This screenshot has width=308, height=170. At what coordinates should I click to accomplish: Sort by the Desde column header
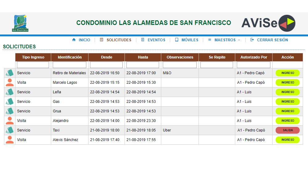[106, 57]
